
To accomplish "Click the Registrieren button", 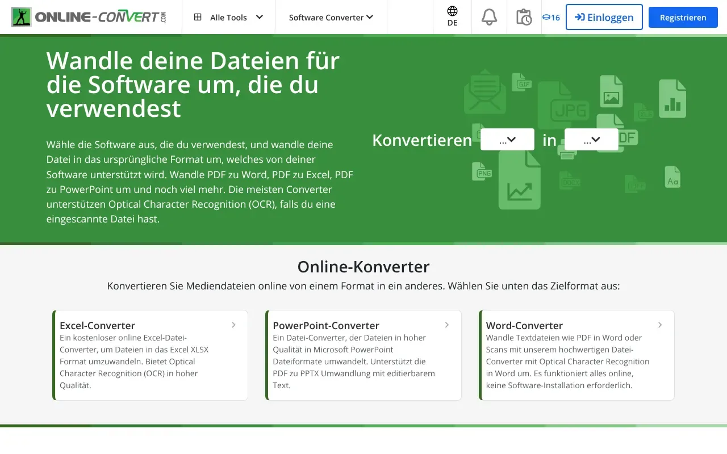I will coord(683,18).
